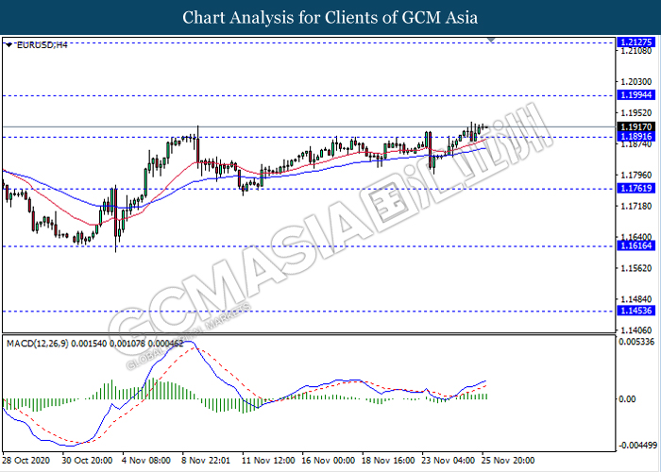Image resolution: width=661 pixels, height=472 pixels.
Task: Select the 1.18916 price level label
Action: 636,136
